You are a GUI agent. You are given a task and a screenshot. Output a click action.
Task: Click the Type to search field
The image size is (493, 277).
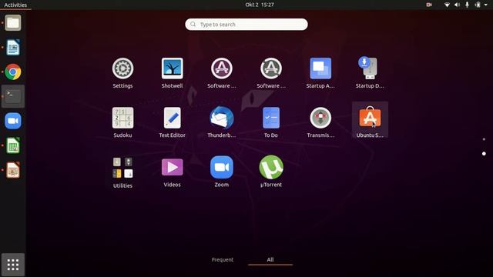pos(246,25)
